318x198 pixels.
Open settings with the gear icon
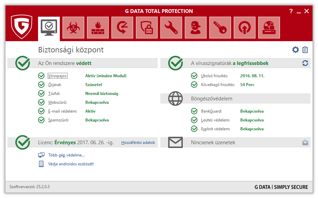(296, 50)
